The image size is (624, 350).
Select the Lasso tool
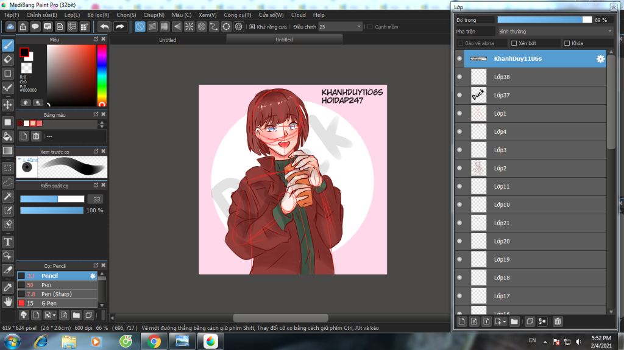pos(7,182)
